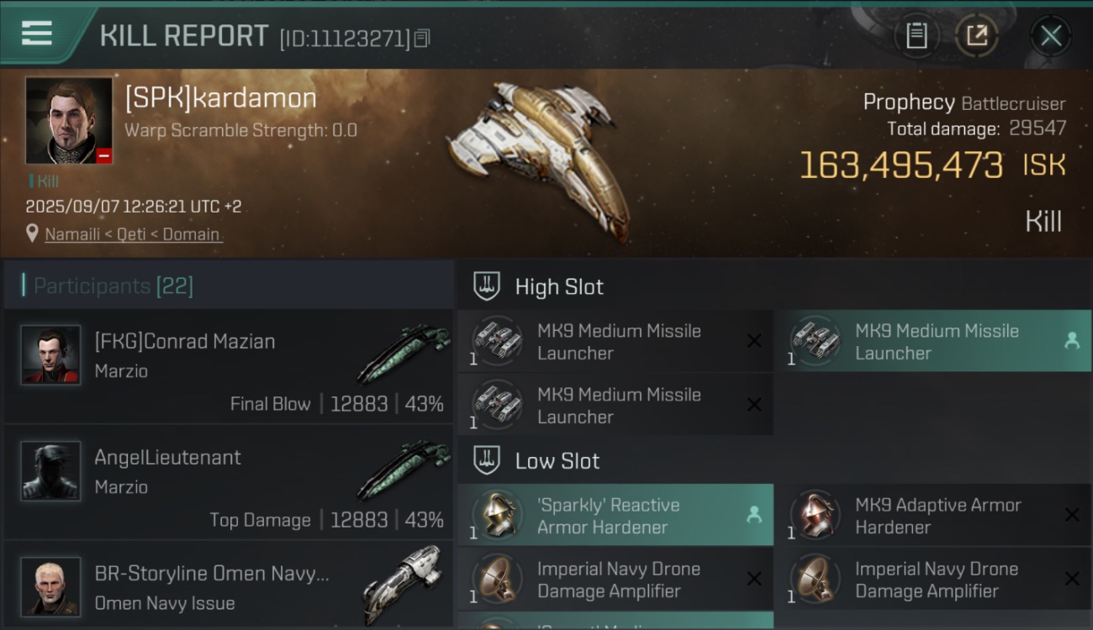1093x630 pixels.
Task: Open Conrad Mazian's participant portrait
Action: click(51, 355)
